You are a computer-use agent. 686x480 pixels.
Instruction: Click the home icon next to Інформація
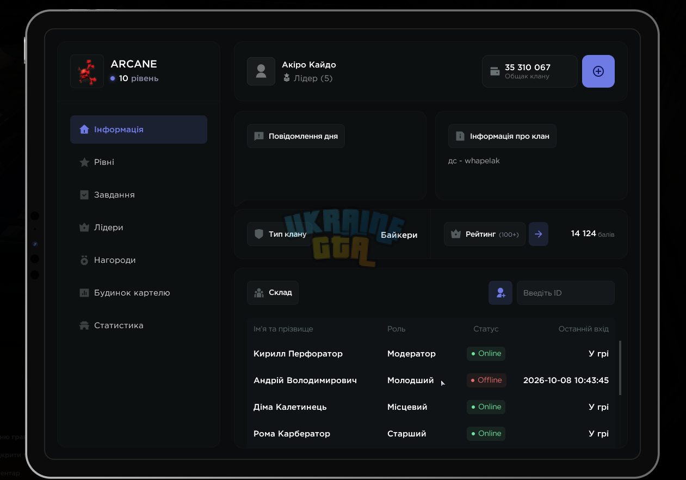tap(84, 130)
